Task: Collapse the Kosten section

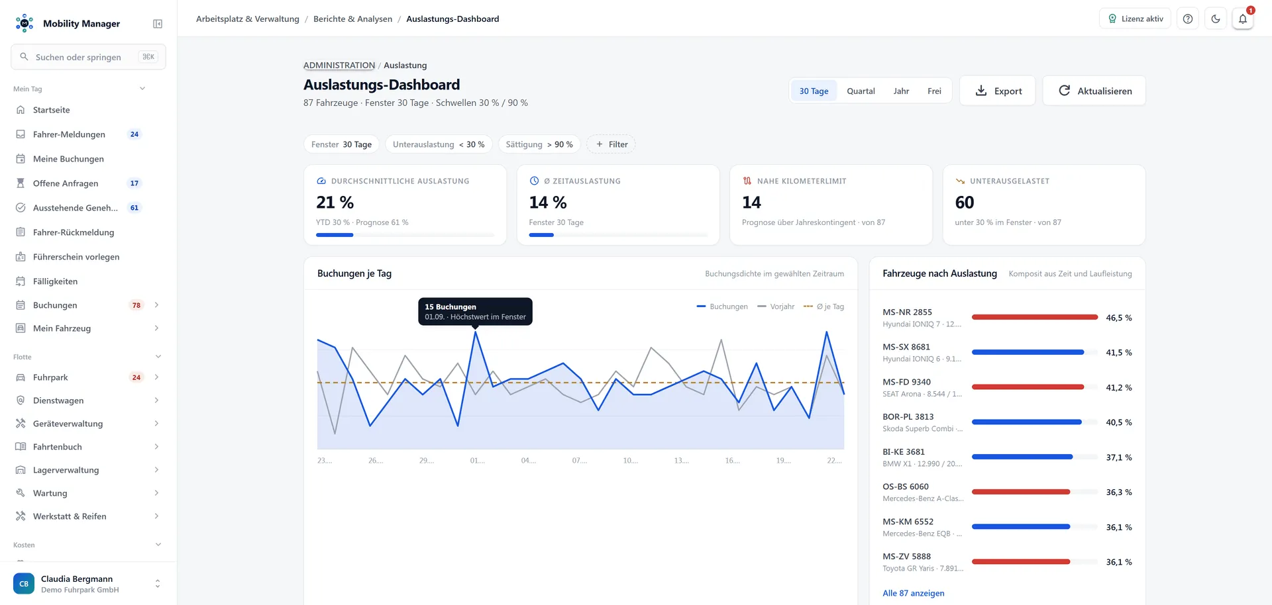Action: pos(158,545)
